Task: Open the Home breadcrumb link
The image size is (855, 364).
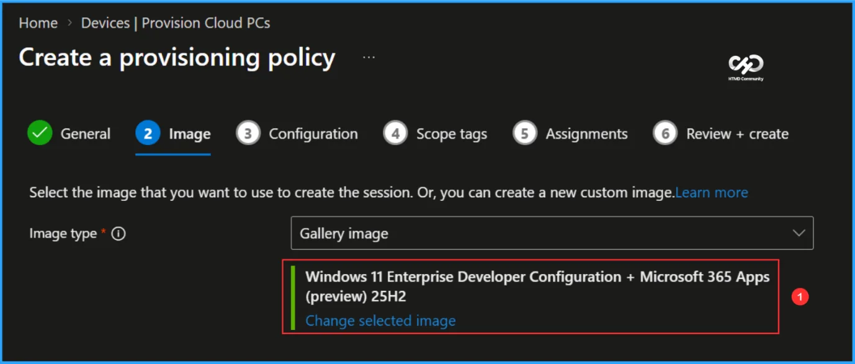Action: [x=38, y=23]
